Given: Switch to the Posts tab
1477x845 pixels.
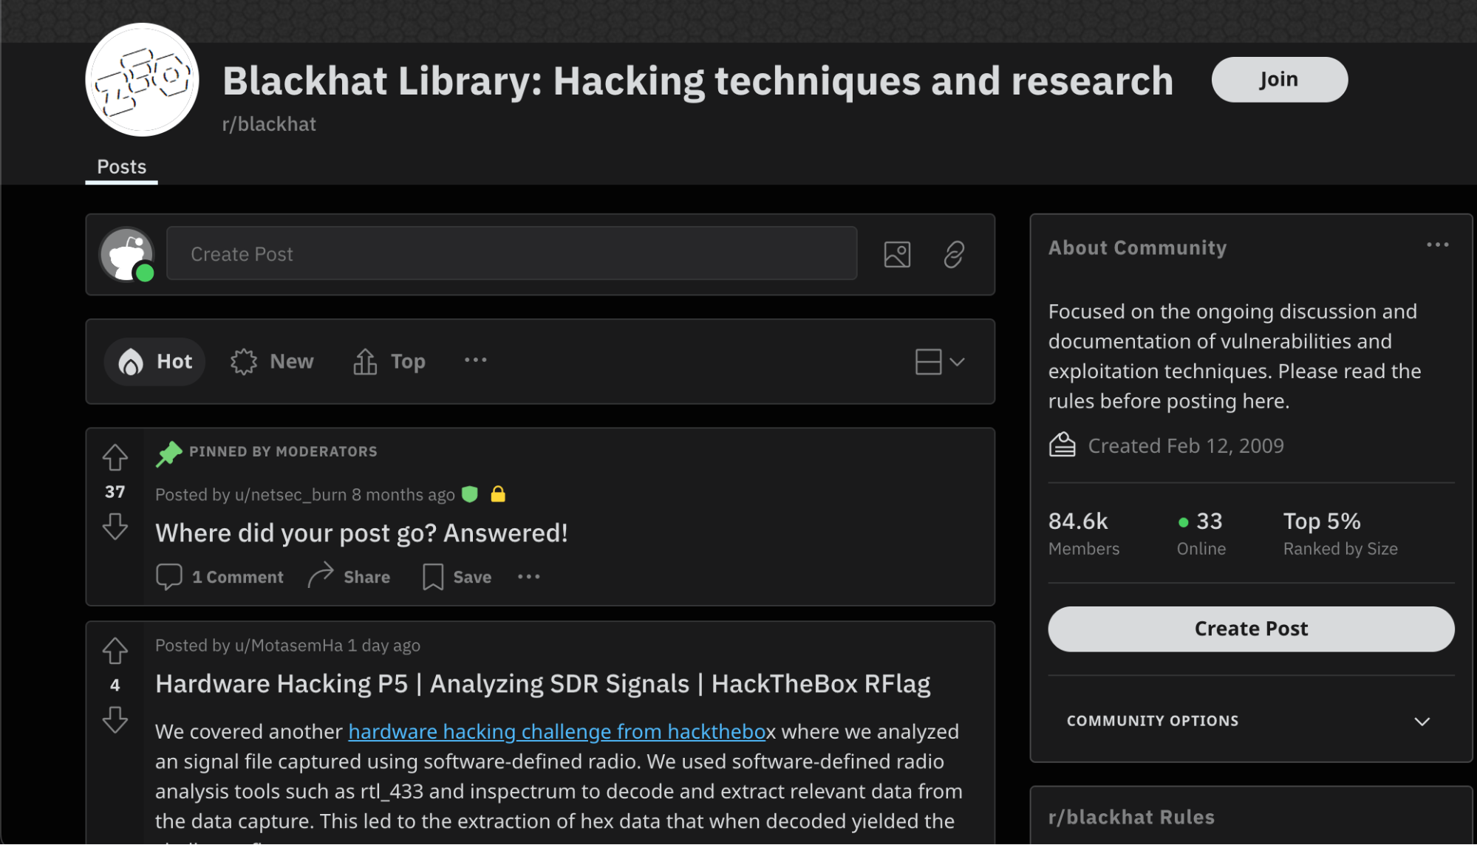Looking at the screenshot, I should pos(122,167).
